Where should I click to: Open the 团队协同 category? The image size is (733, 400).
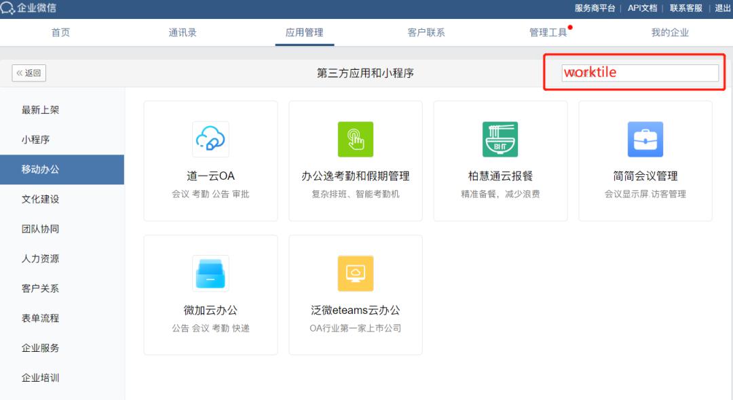[40, 228]
